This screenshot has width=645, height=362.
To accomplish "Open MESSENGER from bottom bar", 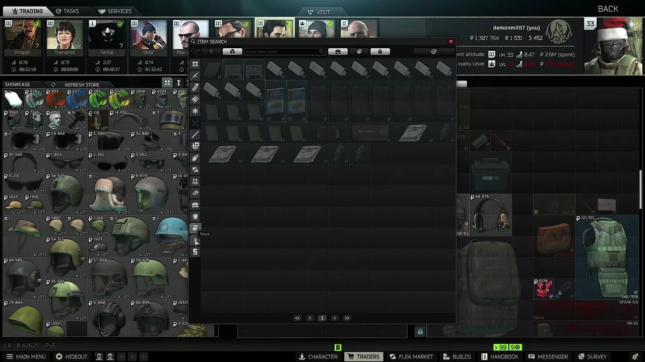I will click(x=548, y=356).
